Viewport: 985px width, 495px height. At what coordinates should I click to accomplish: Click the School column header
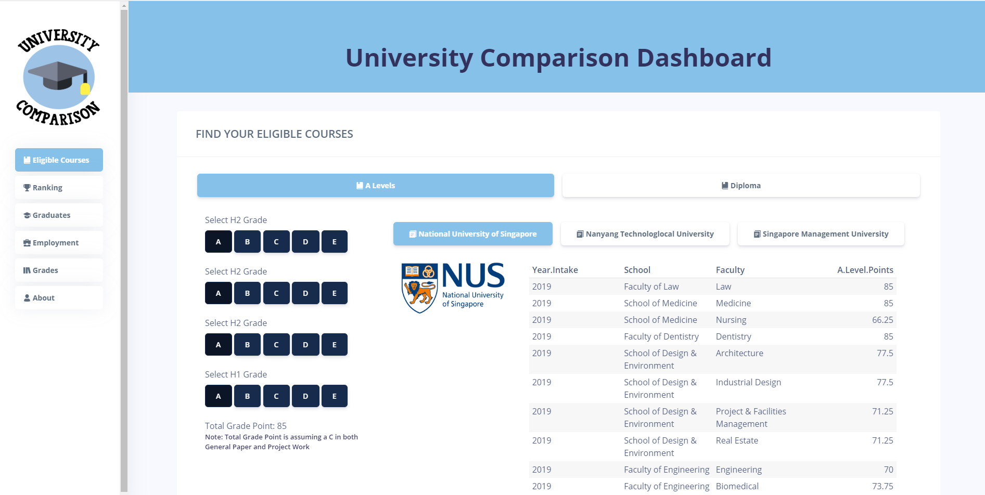(x=637, y=270)
